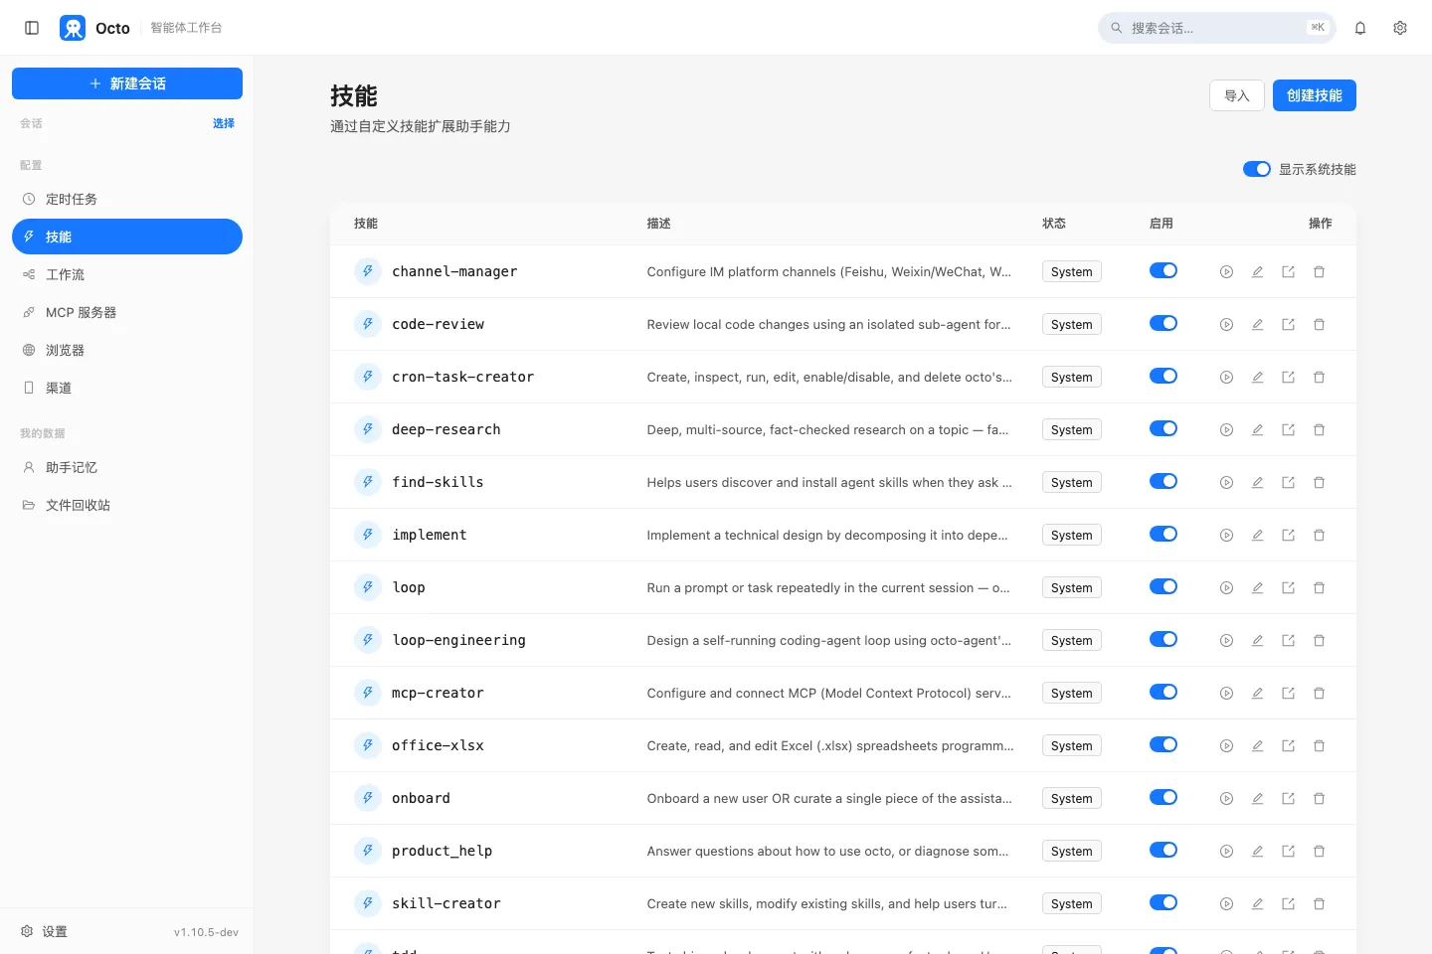Open 设置 at the sidebar bottom

pos(45,931)
